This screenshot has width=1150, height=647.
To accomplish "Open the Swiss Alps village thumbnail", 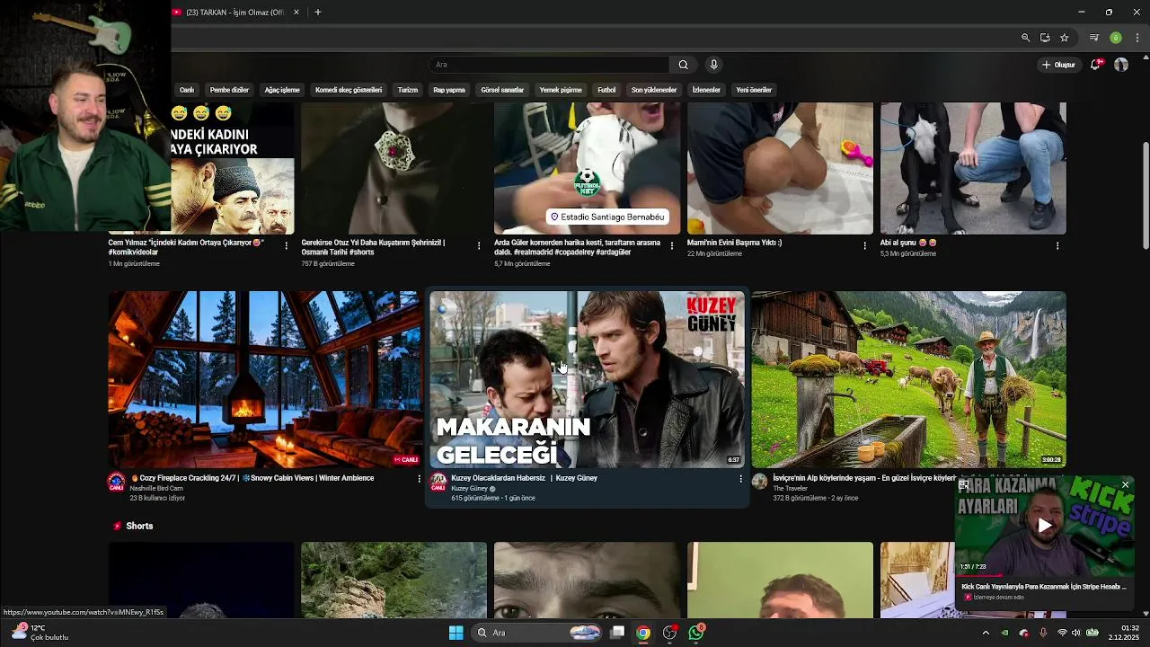I will coord(908,379).
